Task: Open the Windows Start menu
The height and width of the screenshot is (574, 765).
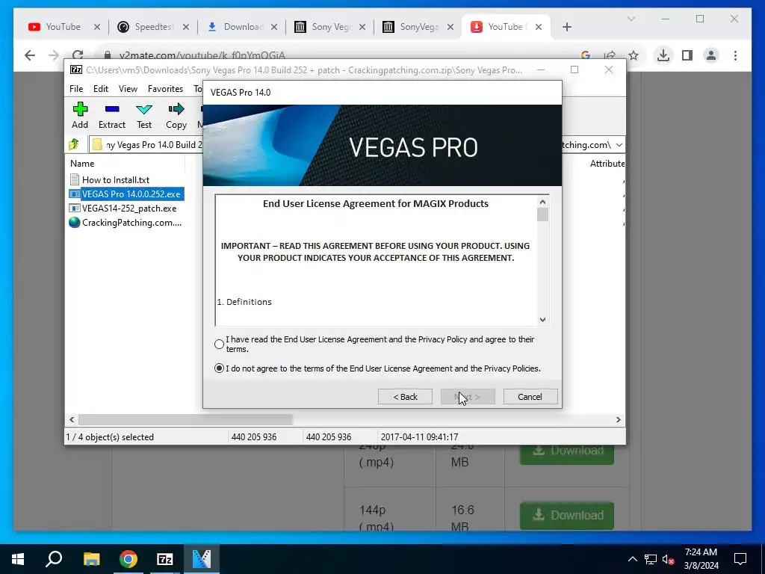Action: tap(18, 559)
